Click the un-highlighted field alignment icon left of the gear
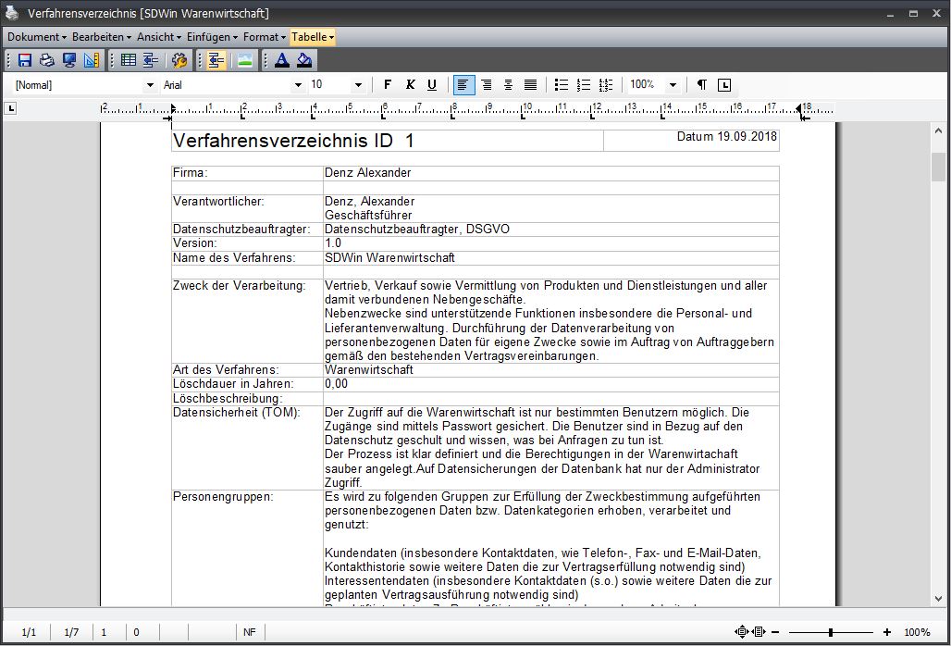The width and height of the screenshot is (951, 646). tap(151, 60)
